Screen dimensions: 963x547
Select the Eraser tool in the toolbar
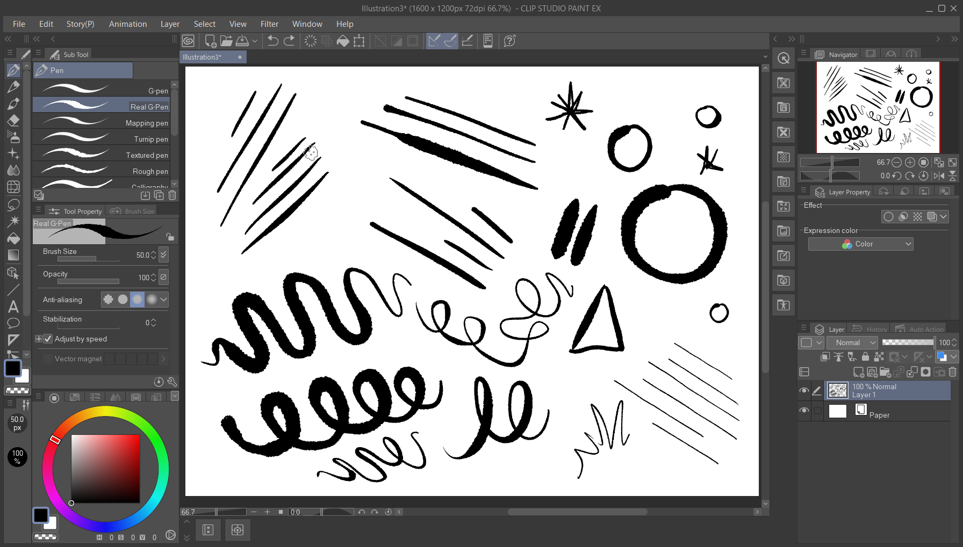coord(13,120)
